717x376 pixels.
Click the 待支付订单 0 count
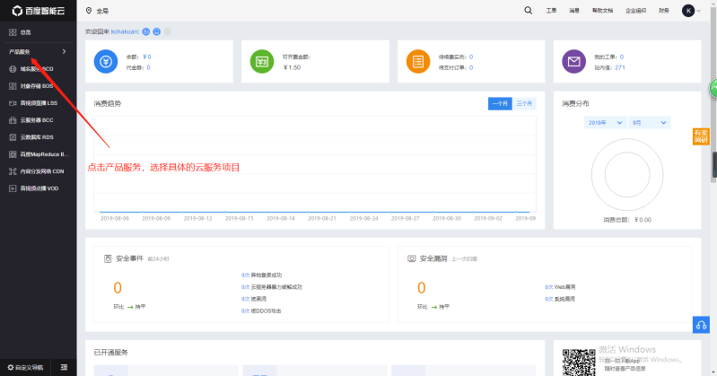coord(471,67)
